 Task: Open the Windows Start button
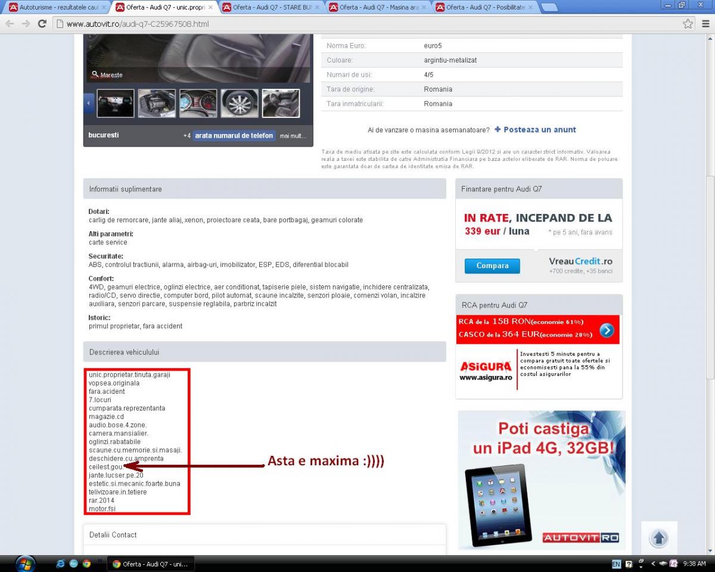click(26, 564)
